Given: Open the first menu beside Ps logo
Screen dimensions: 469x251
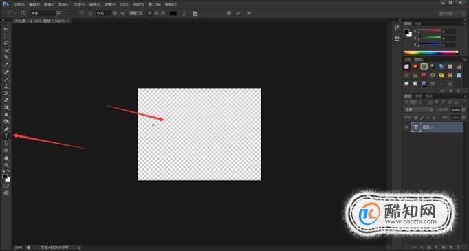Looking at the screenshot, I should [x=19, y=5].
